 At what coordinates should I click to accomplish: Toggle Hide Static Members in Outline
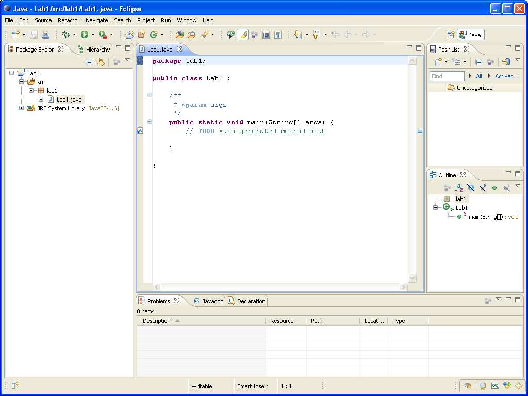pos(483,188)
